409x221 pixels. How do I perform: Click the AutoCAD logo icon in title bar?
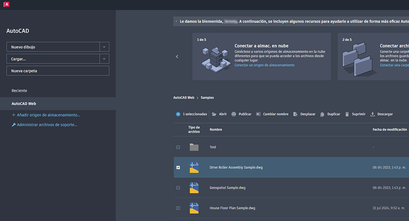(x=7, y=4)
